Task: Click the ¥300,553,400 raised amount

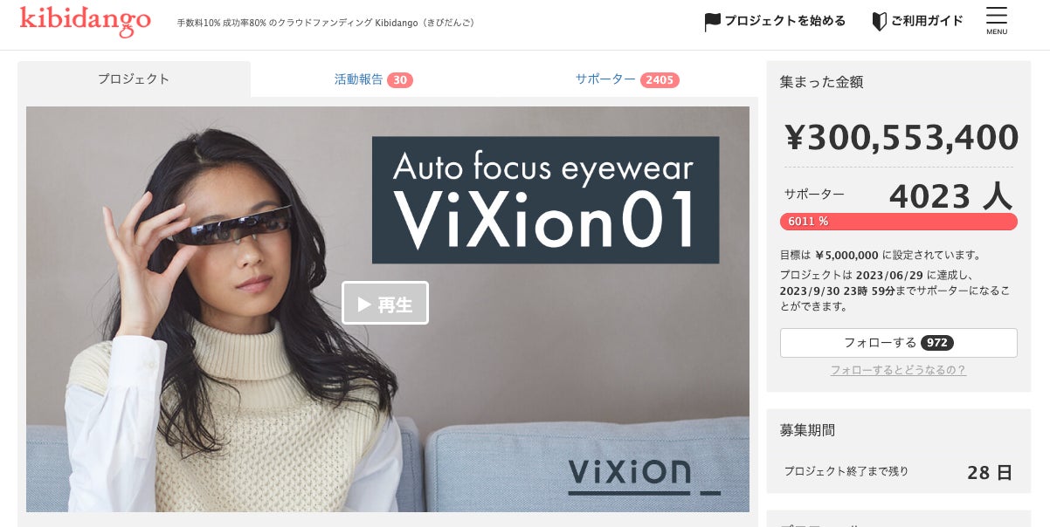Action: point(901,138)
